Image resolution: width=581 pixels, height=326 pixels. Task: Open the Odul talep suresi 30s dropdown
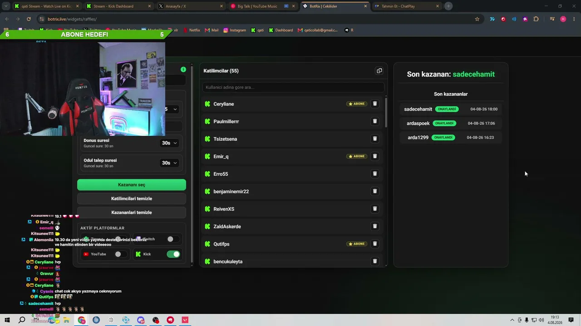[x=169, y=163]
